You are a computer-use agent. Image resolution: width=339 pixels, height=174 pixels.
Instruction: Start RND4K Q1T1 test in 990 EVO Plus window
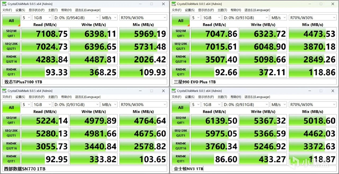(181, 72)
